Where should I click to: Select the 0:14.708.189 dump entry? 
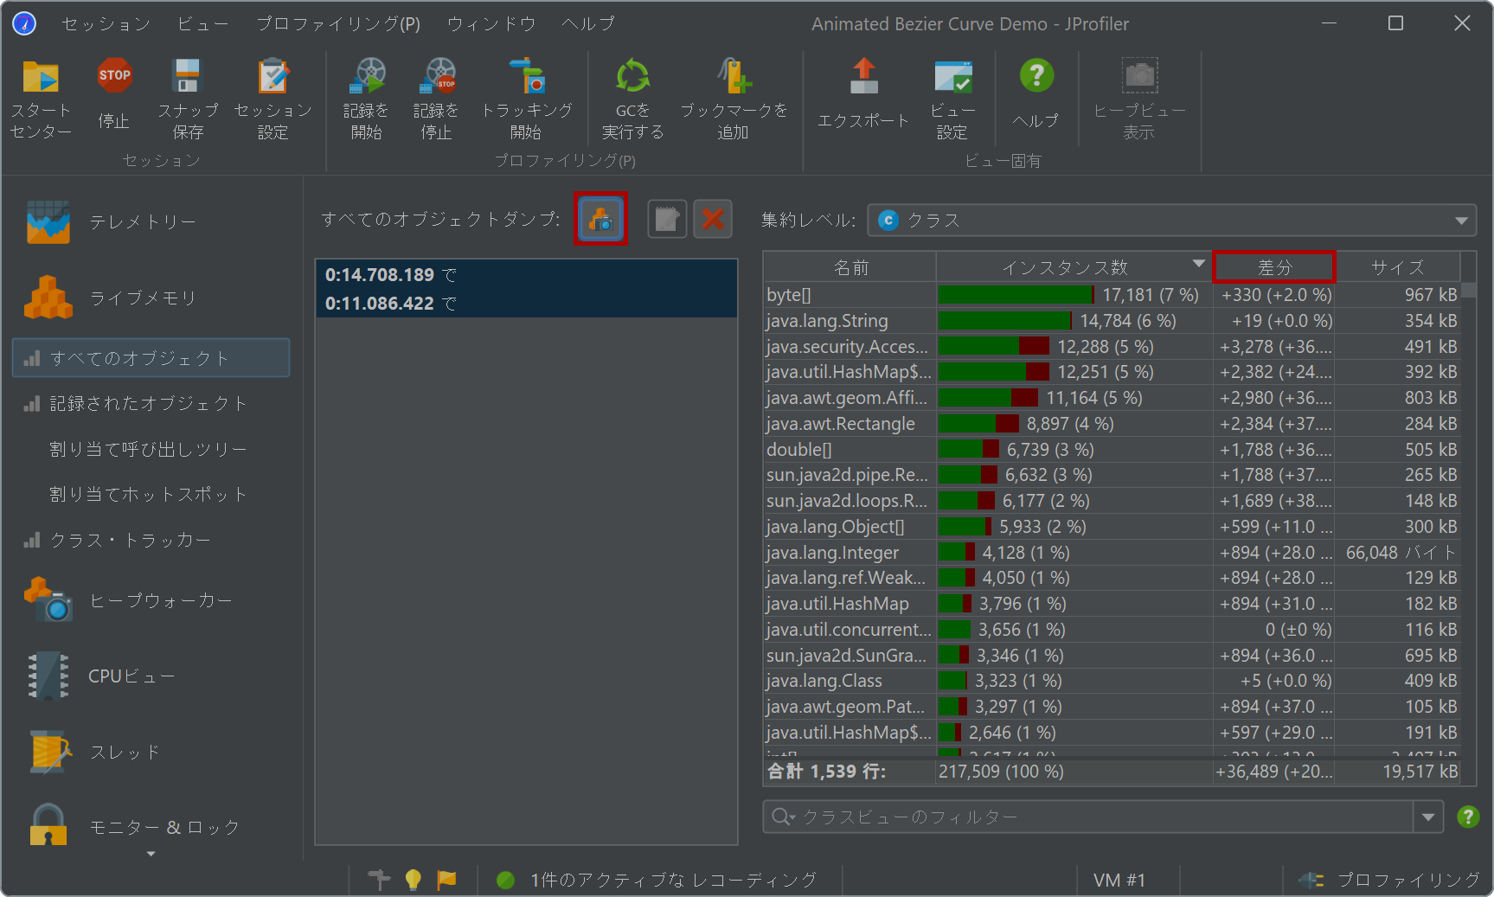tap(526, 274)
